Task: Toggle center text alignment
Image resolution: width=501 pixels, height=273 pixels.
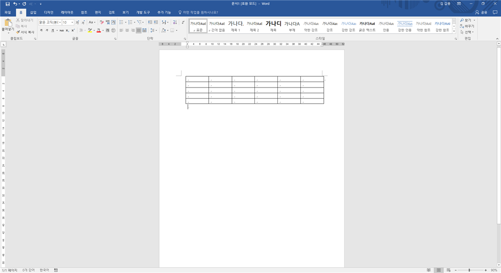Action: (x=127, y=30)
